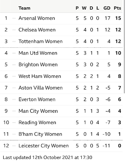Click Arsenal Women's 15 points value

pos(118,18)
